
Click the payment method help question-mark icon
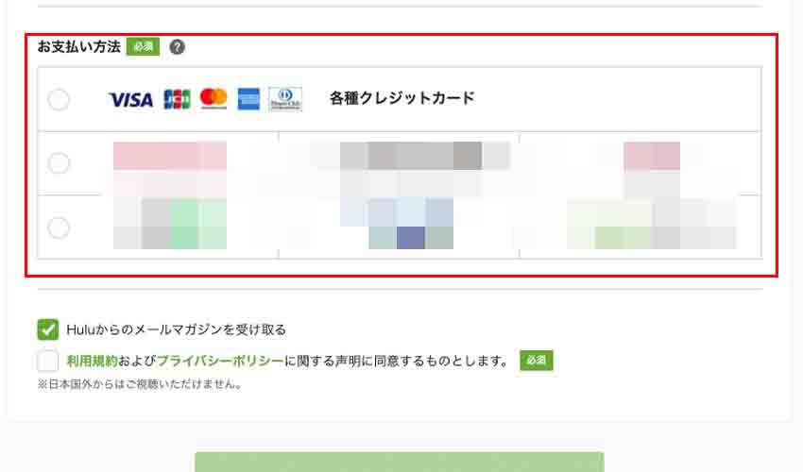point(178,47)
